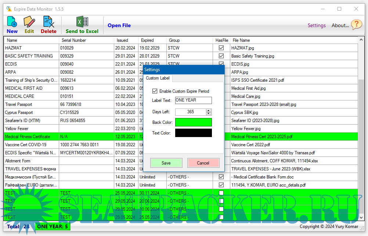
Task: Click the Edit pencil icon
Action: tap(29, 22)
